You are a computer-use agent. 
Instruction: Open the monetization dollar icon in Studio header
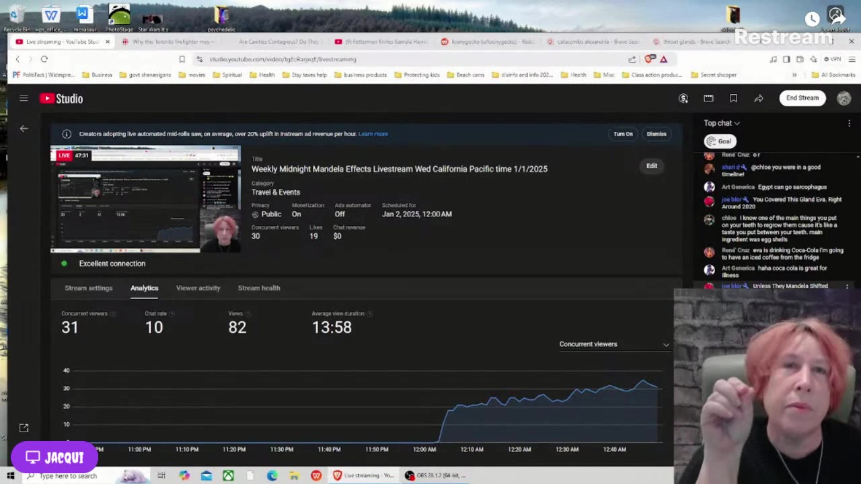click(x=683, y=98)
